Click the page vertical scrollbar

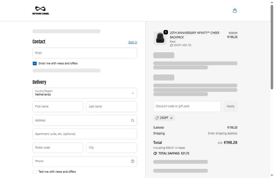272,47
